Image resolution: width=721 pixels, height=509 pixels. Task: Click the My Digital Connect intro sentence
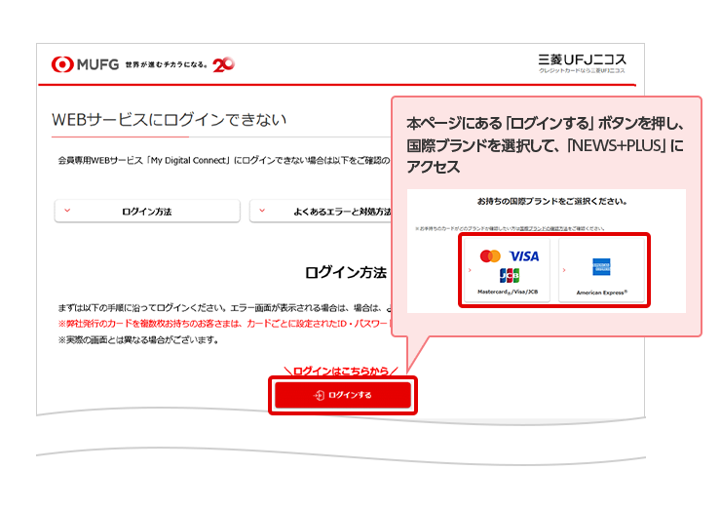click(224, 160)
